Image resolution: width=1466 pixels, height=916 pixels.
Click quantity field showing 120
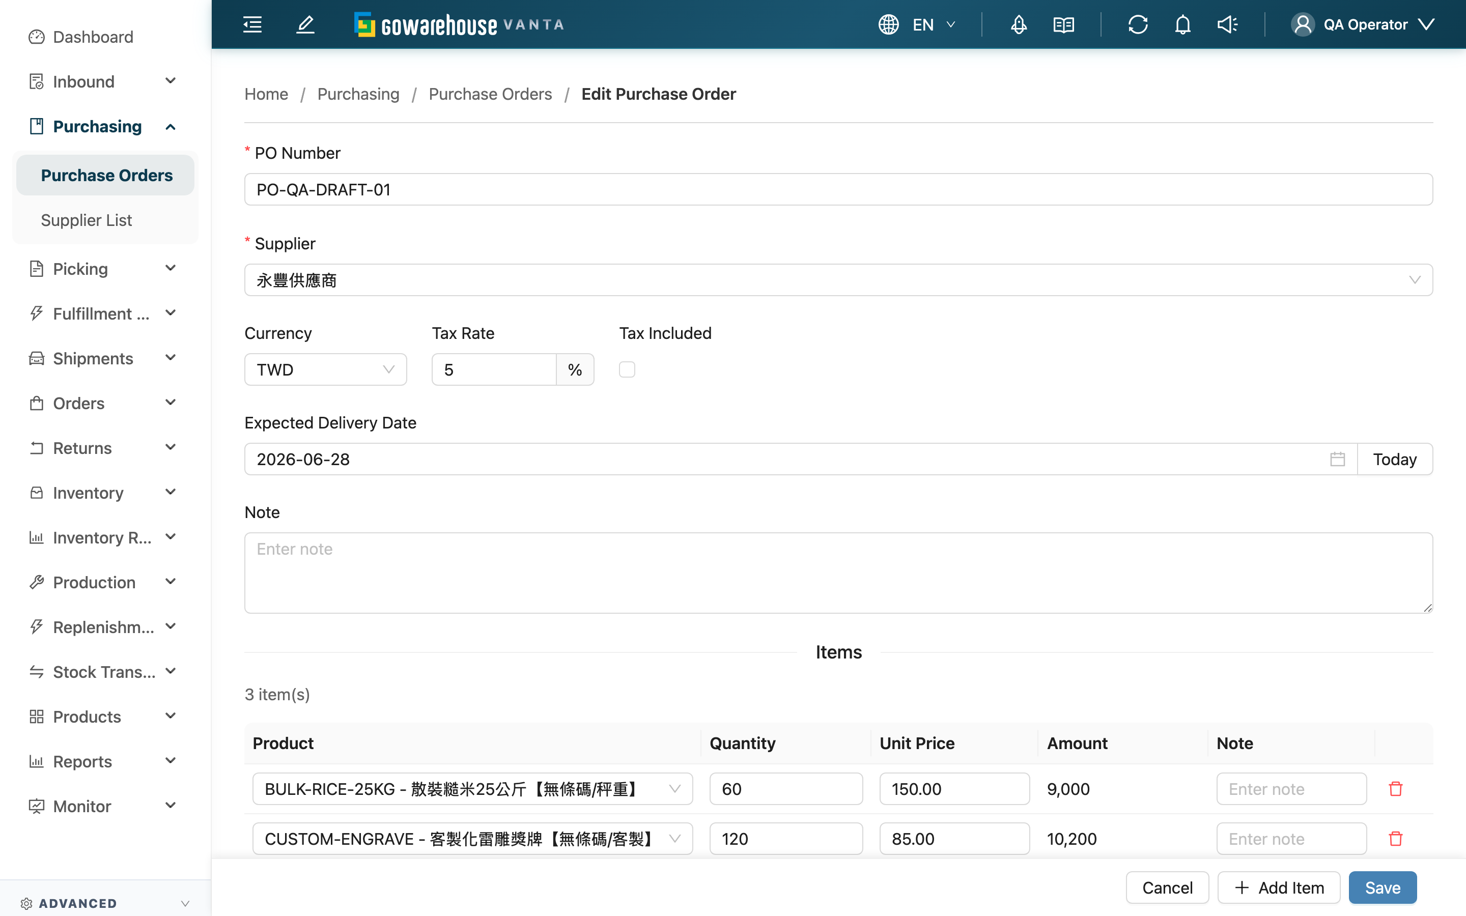[786, 839]
